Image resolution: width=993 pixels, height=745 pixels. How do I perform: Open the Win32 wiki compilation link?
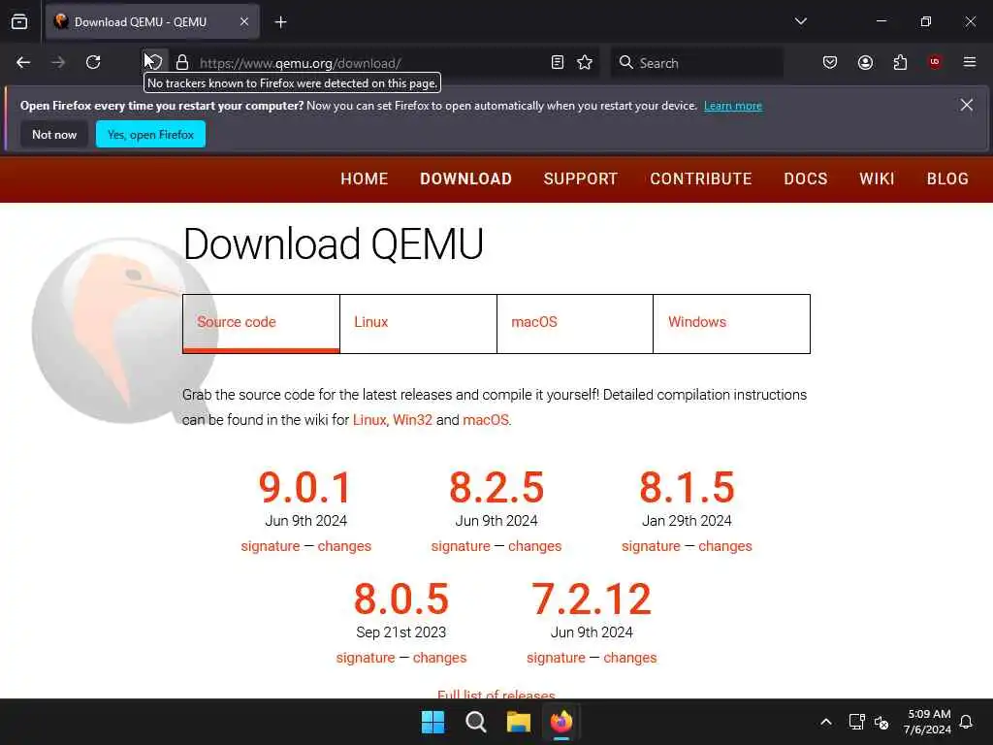pyautogui.click(x=412, y=420)
